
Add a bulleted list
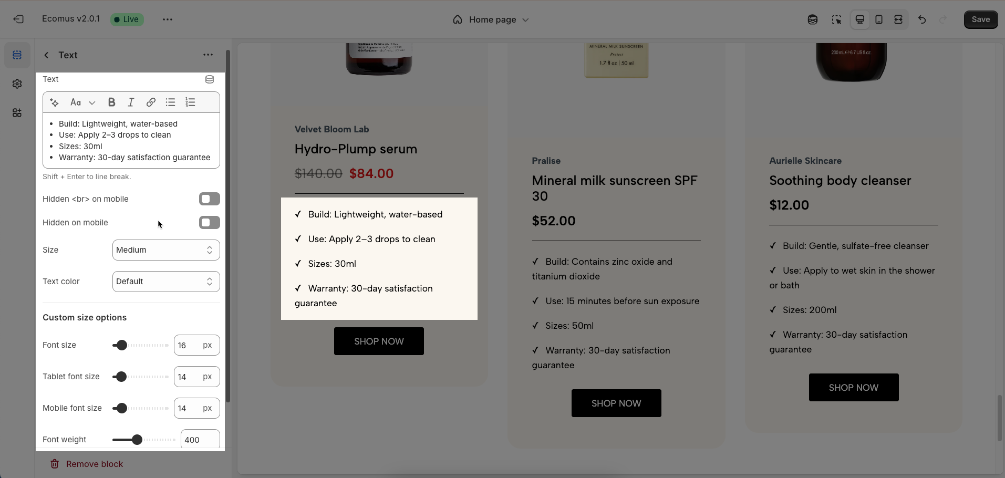[x=170, y=102]
